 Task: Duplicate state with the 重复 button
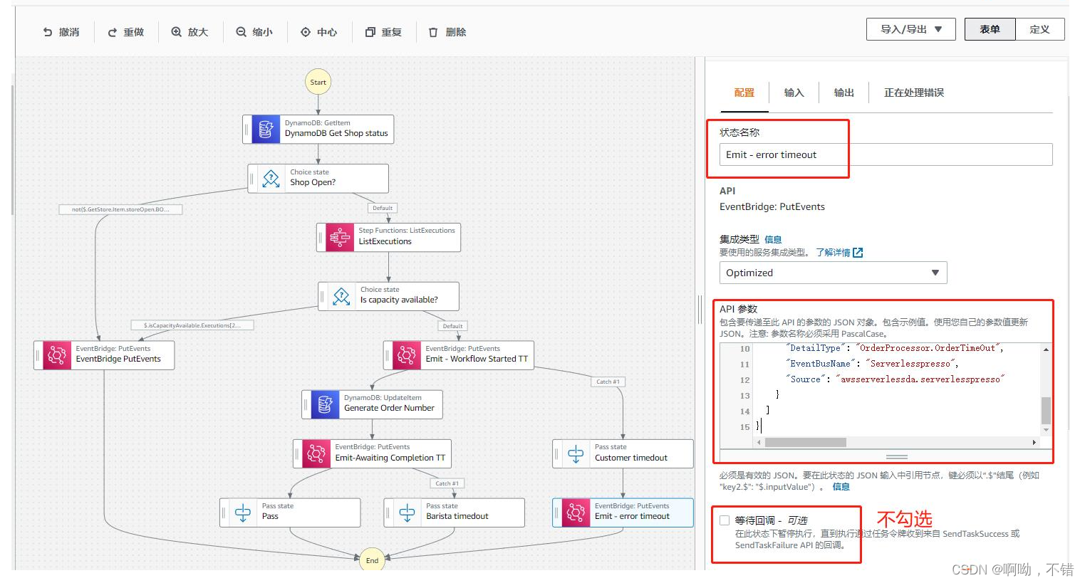pos(383,32)
